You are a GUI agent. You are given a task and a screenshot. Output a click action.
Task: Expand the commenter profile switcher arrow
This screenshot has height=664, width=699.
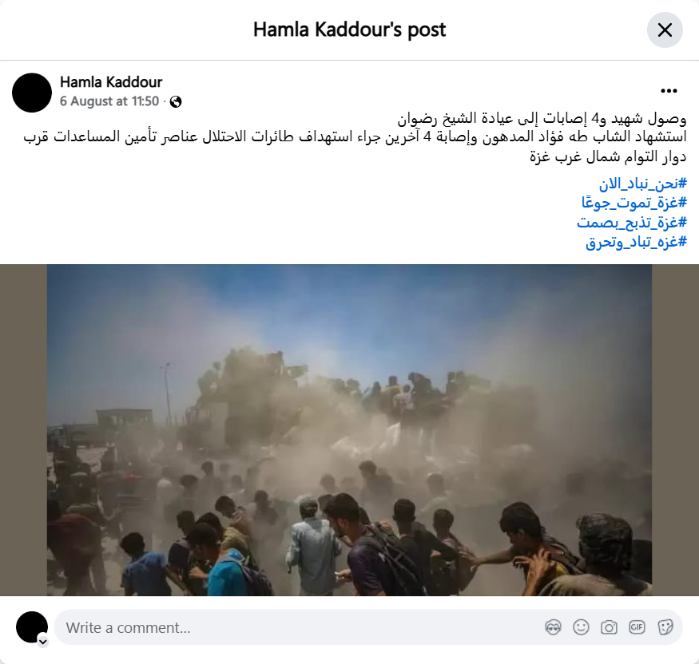[43, 642]
